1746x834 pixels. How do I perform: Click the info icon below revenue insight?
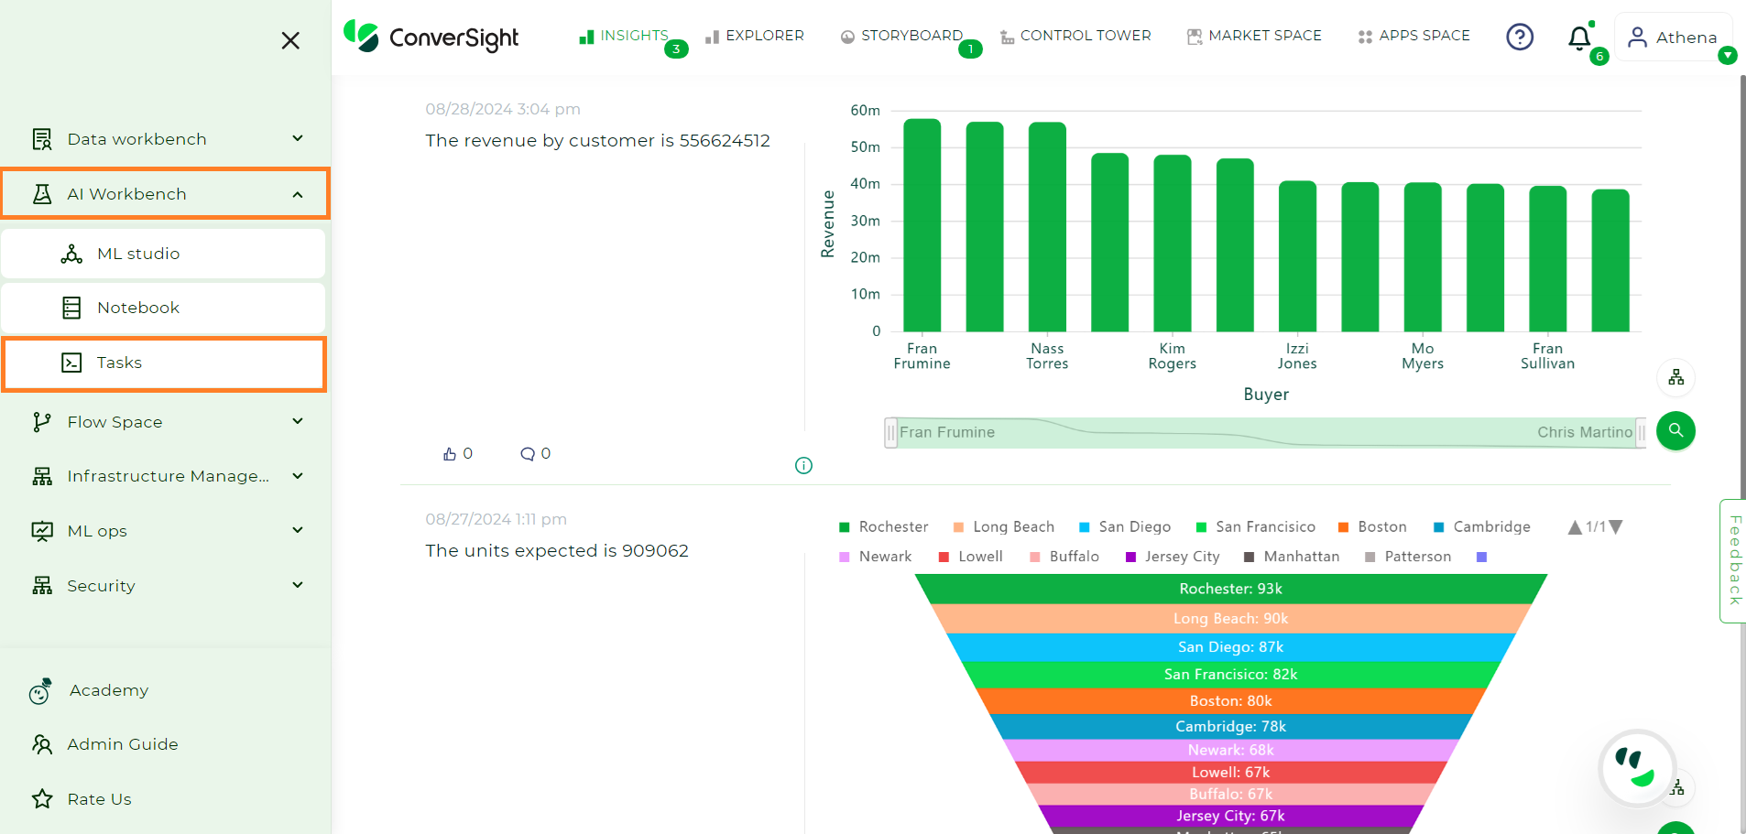[803, 465]
